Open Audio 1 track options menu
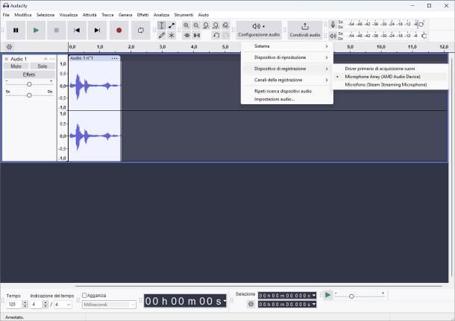Screen dimensions: 455x321 click(x=52, y=59)
